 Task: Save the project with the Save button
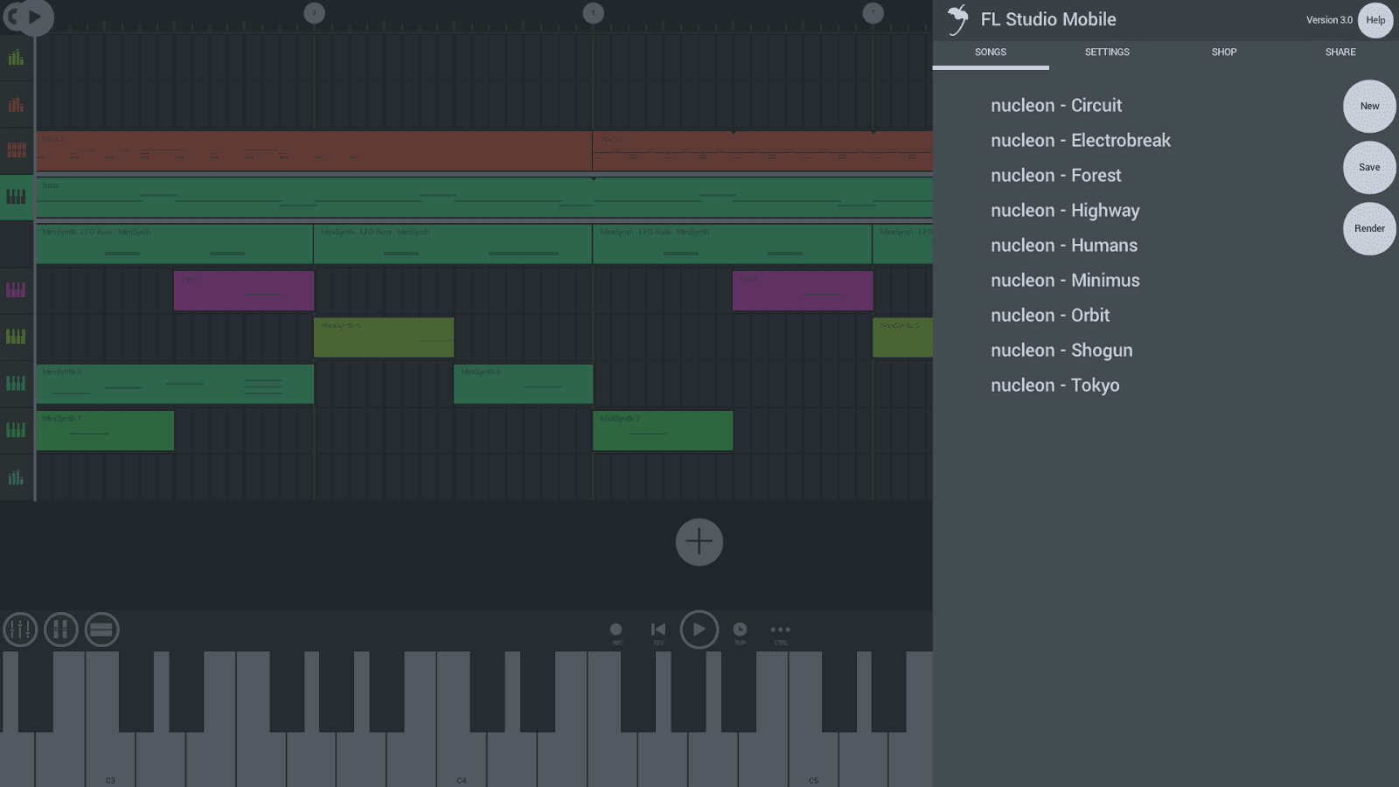click(1369, 167)
